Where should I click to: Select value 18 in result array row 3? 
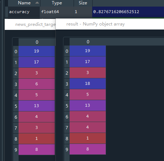tap(87, 83)
